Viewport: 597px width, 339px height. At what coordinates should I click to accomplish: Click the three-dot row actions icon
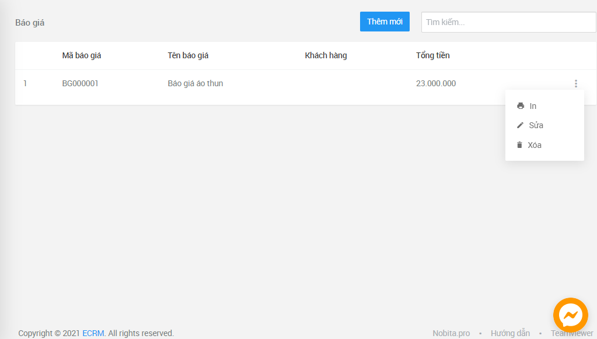[576, 84]
